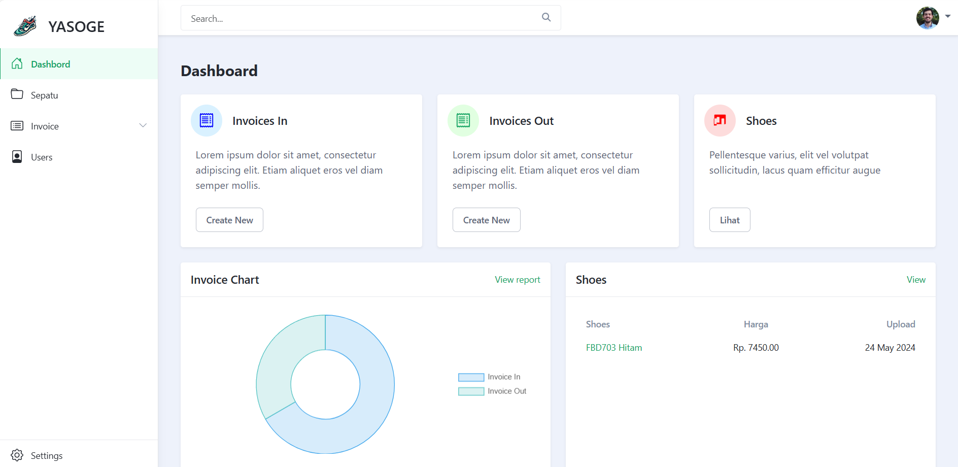958x467 pixels.
Task: Go to the Dashbord sidebar item
Action: click(x=51, y=64)
